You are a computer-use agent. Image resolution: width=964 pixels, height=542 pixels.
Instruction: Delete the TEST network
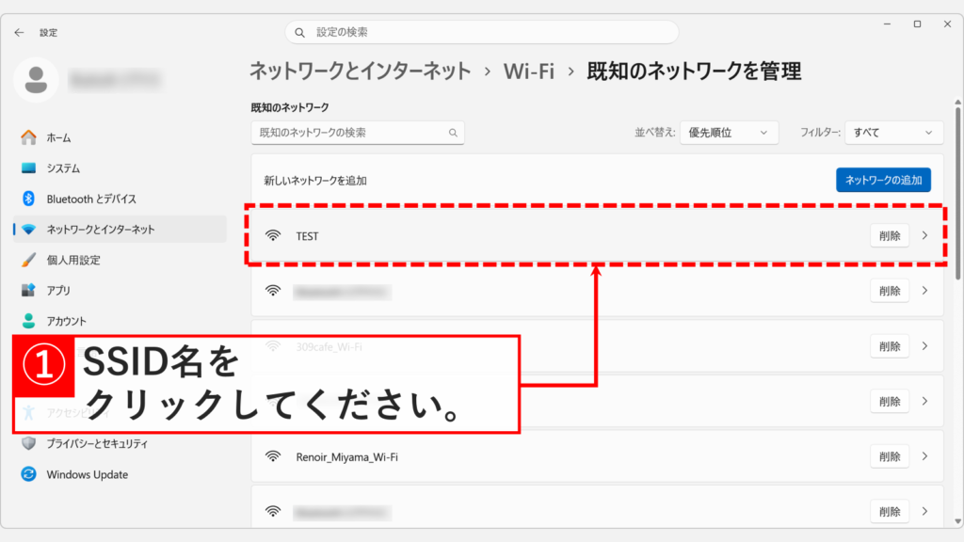889,236
